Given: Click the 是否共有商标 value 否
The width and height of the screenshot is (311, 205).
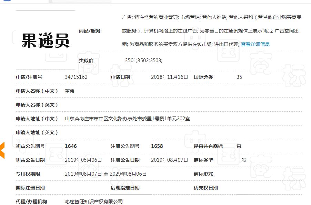Looking at the screenshot, I should [x=239, y=146].
